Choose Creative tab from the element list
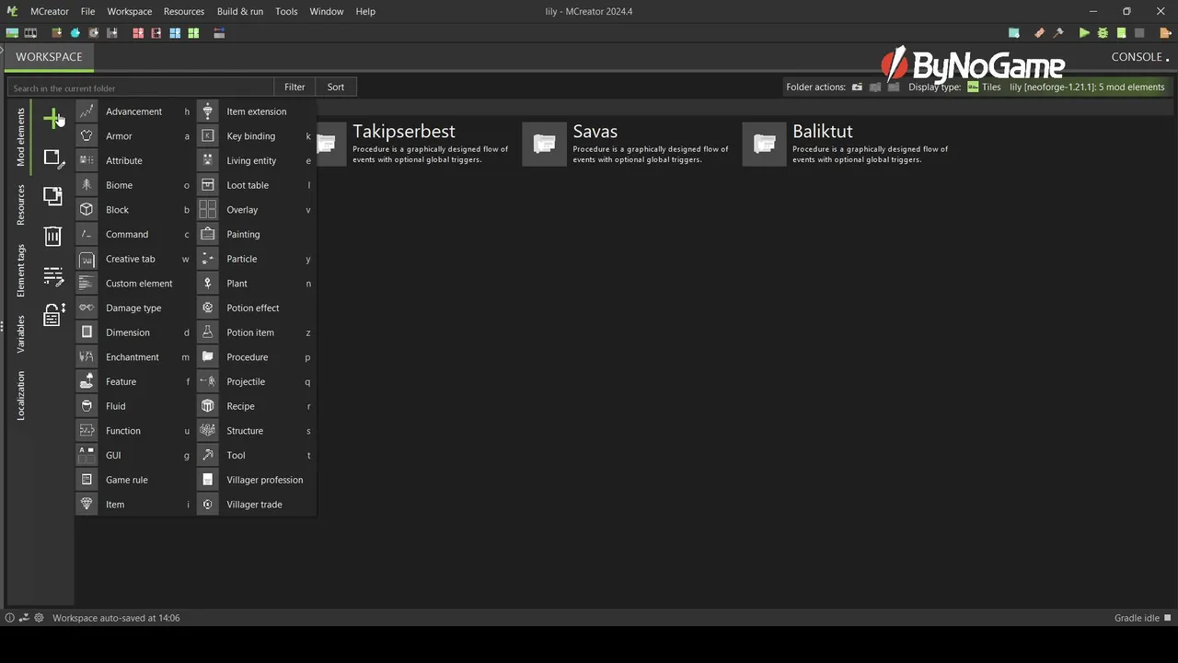The image size is (1178, 663). point(135,259)
